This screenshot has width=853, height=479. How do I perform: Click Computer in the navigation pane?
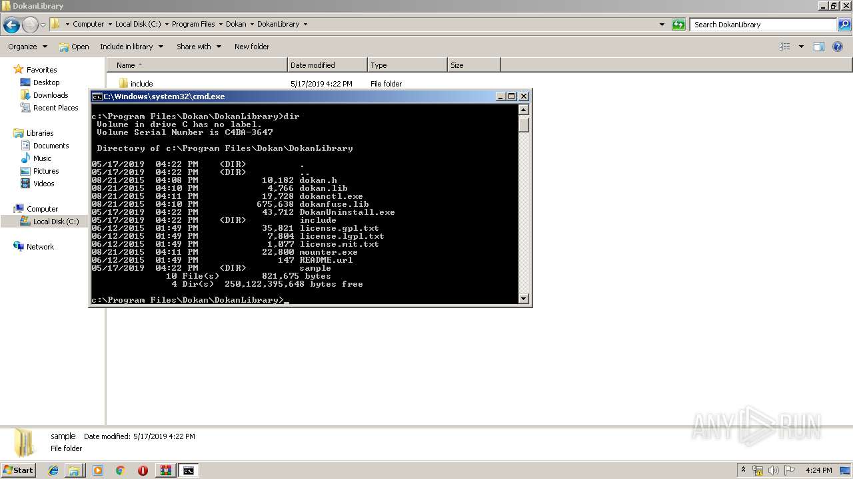coord(42,209)
